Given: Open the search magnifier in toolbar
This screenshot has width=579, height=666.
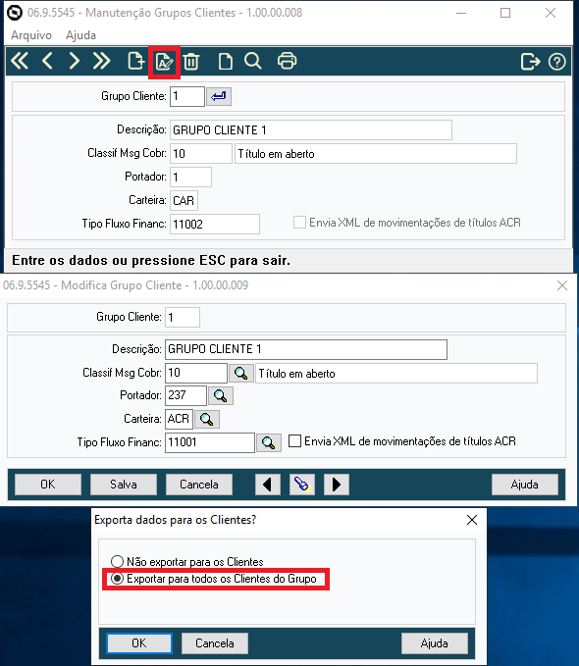Looking at the screenshot, I should pos(253,61).
